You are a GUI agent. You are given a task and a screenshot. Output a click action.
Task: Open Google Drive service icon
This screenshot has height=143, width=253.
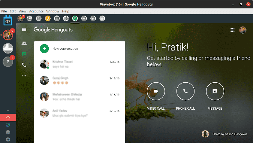pos(29,18)
